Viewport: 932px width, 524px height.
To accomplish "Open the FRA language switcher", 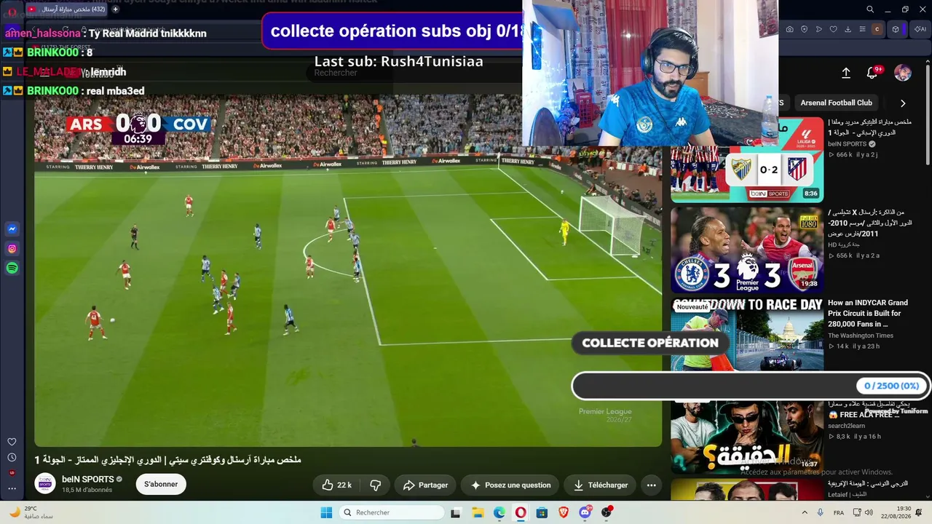I will (x=839, y=512).
